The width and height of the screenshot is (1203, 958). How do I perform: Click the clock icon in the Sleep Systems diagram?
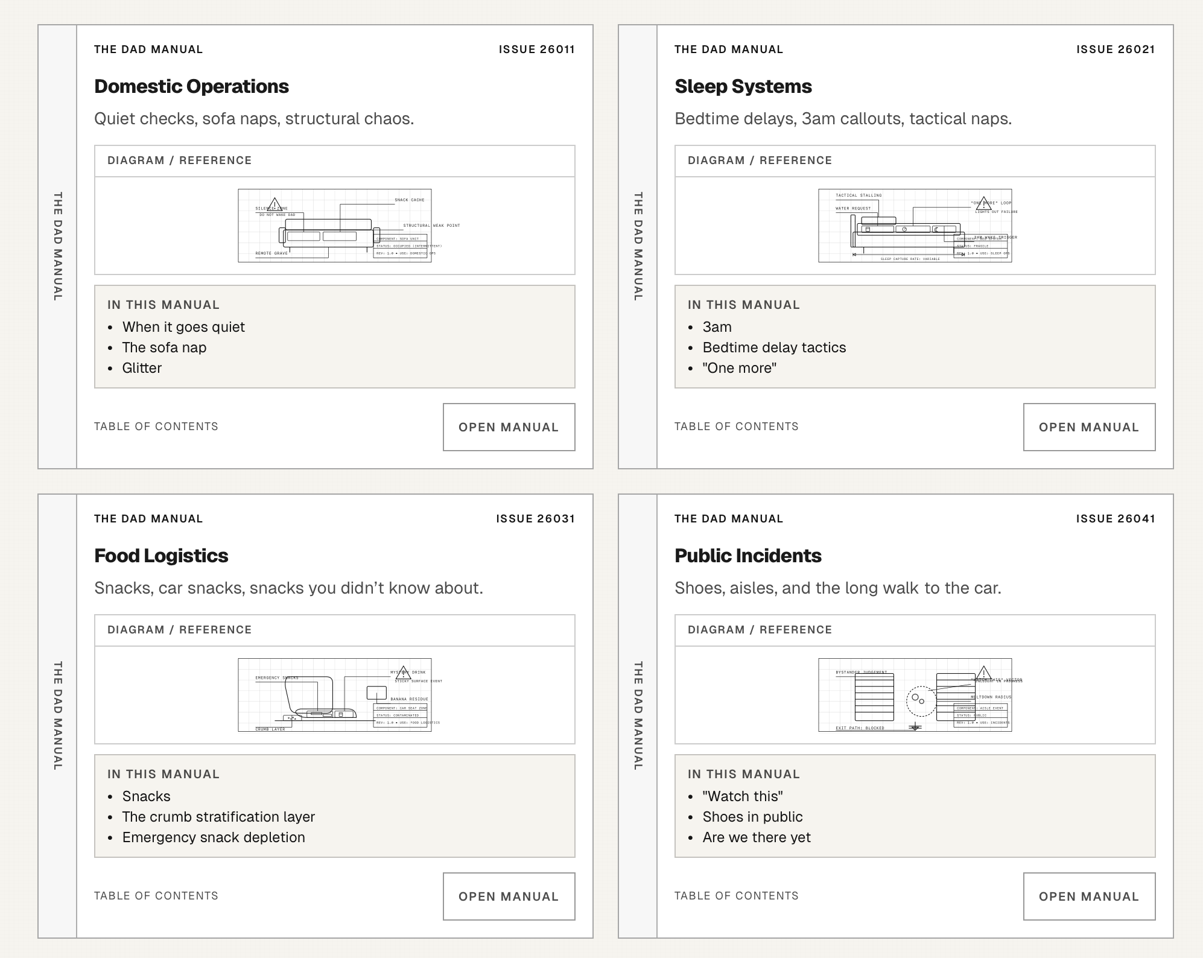(904, 230)
